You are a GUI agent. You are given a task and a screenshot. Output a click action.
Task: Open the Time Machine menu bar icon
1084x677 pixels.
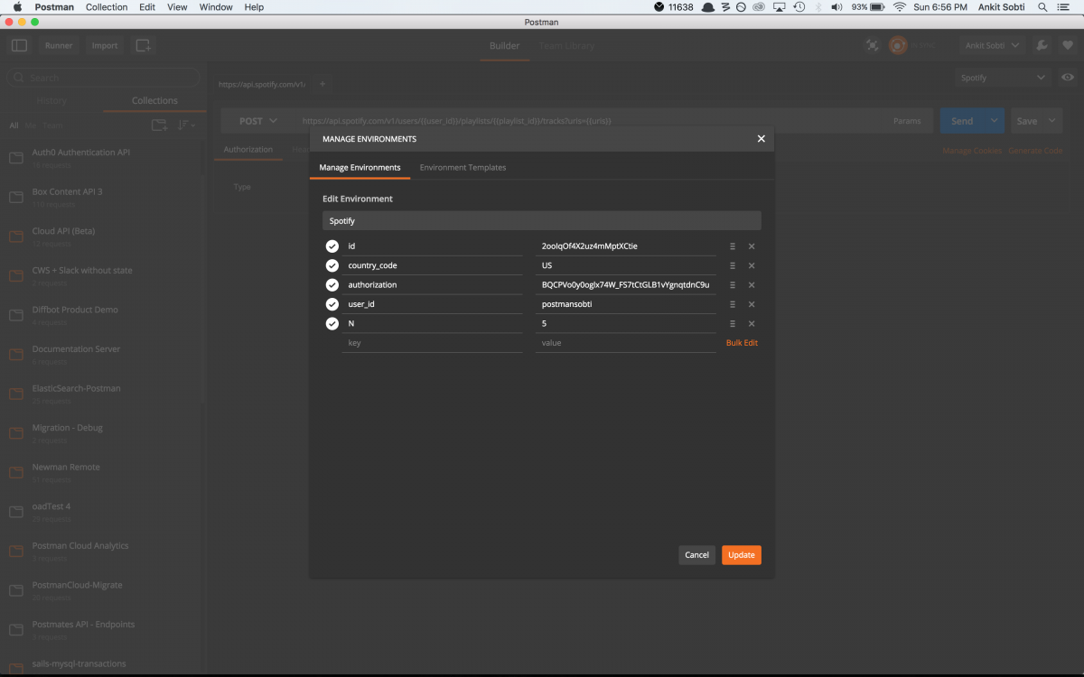click(x=799, y=7)
